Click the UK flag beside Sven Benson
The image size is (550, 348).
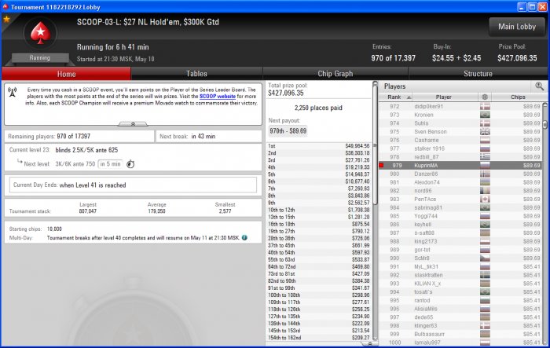485,131
